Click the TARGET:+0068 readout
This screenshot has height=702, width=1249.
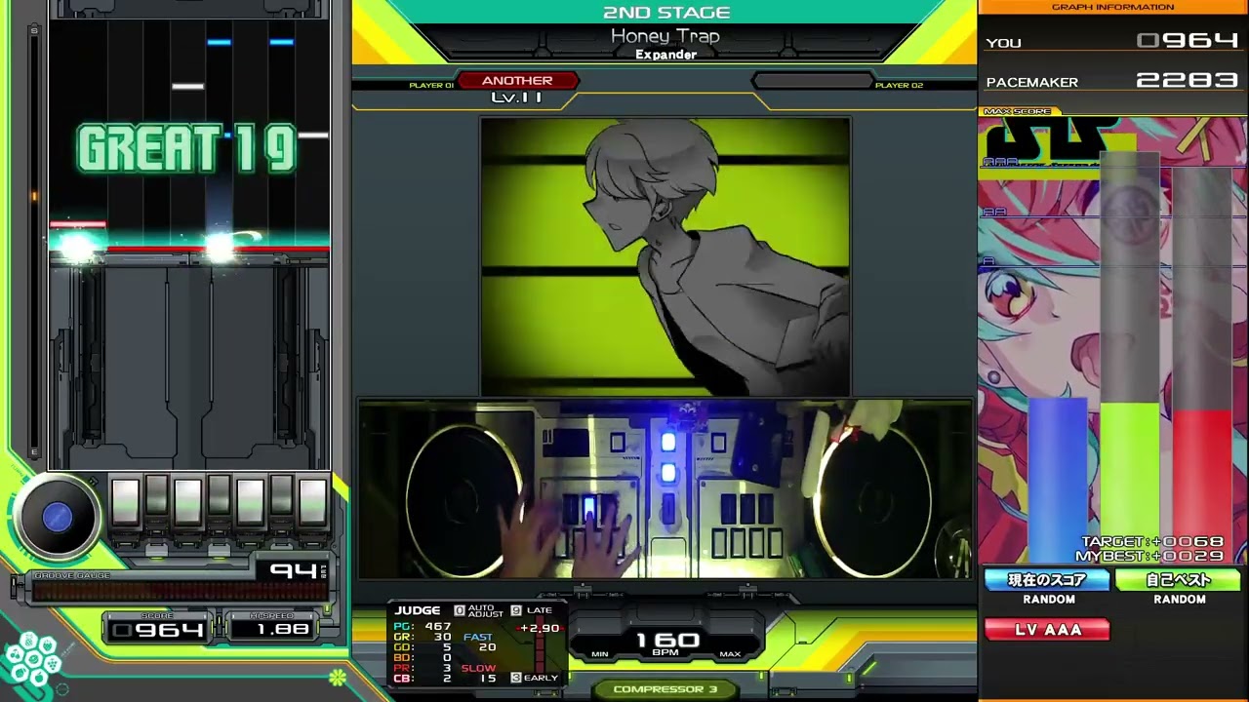1152,542
